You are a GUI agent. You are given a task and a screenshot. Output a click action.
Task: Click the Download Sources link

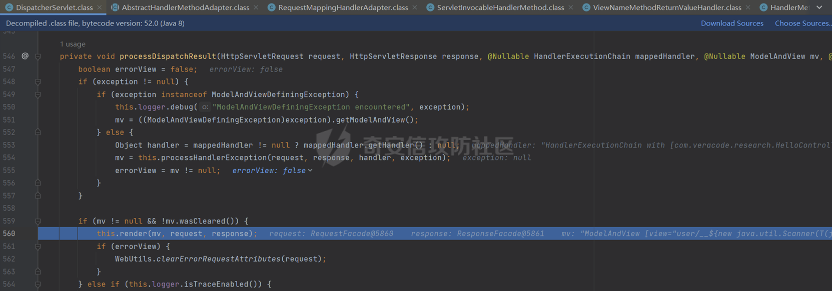732,23
